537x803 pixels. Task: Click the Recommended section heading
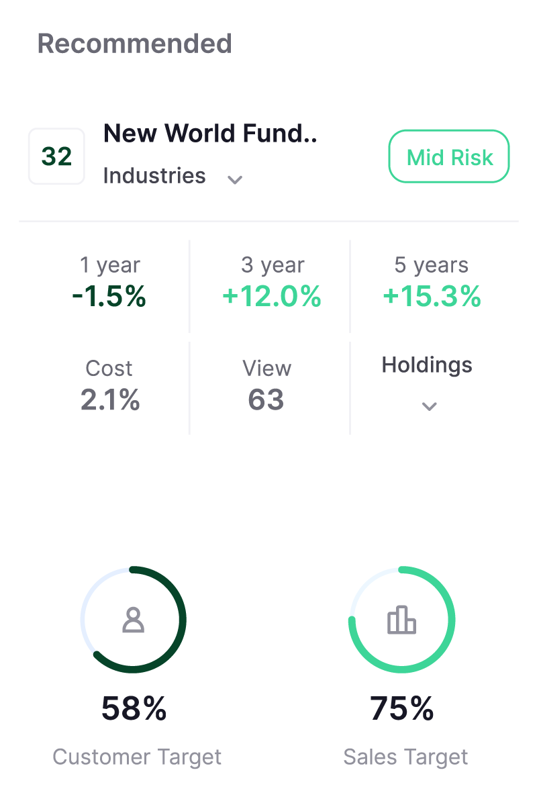tap(135, 44)
